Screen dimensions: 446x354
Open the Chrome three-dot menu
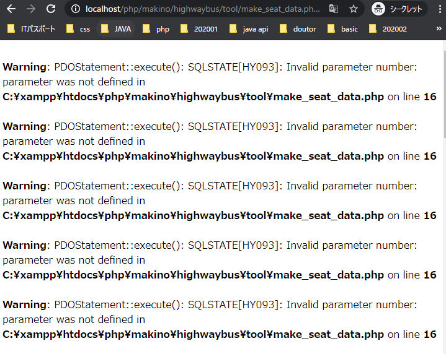(440, 9)
